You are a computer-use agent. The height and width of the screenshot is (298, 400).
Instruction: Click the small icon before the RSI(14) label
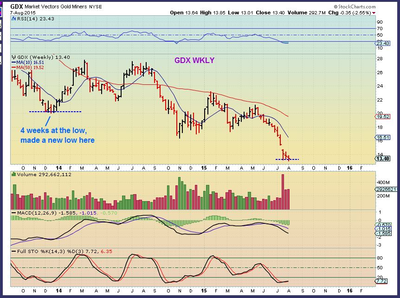tap(14, 19)
